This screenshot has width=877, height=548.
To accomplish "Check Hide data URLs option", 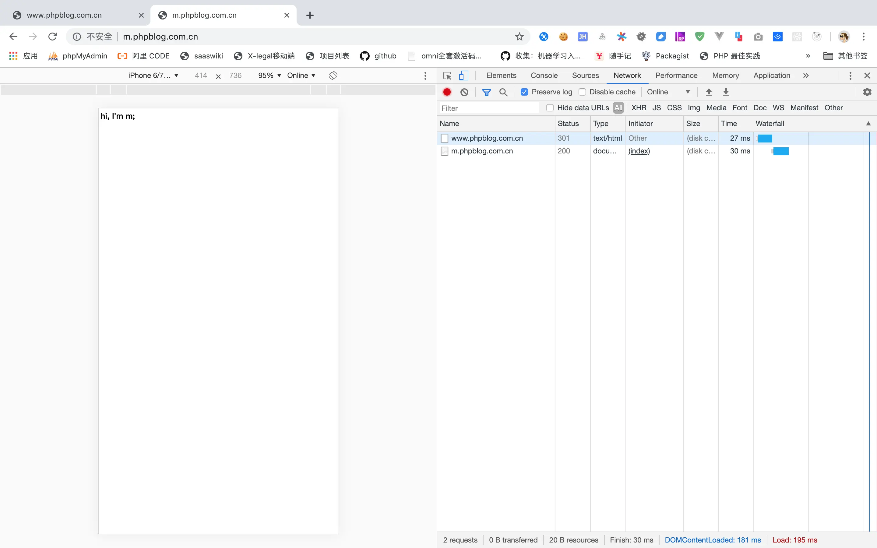I will pos(550,108).
